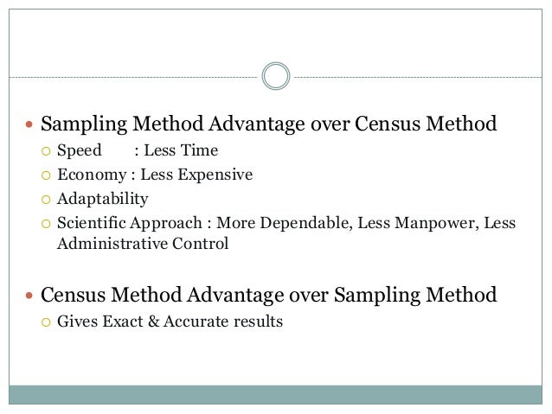
Task: Click the dashed divider line left of circle
Action: 133,77
